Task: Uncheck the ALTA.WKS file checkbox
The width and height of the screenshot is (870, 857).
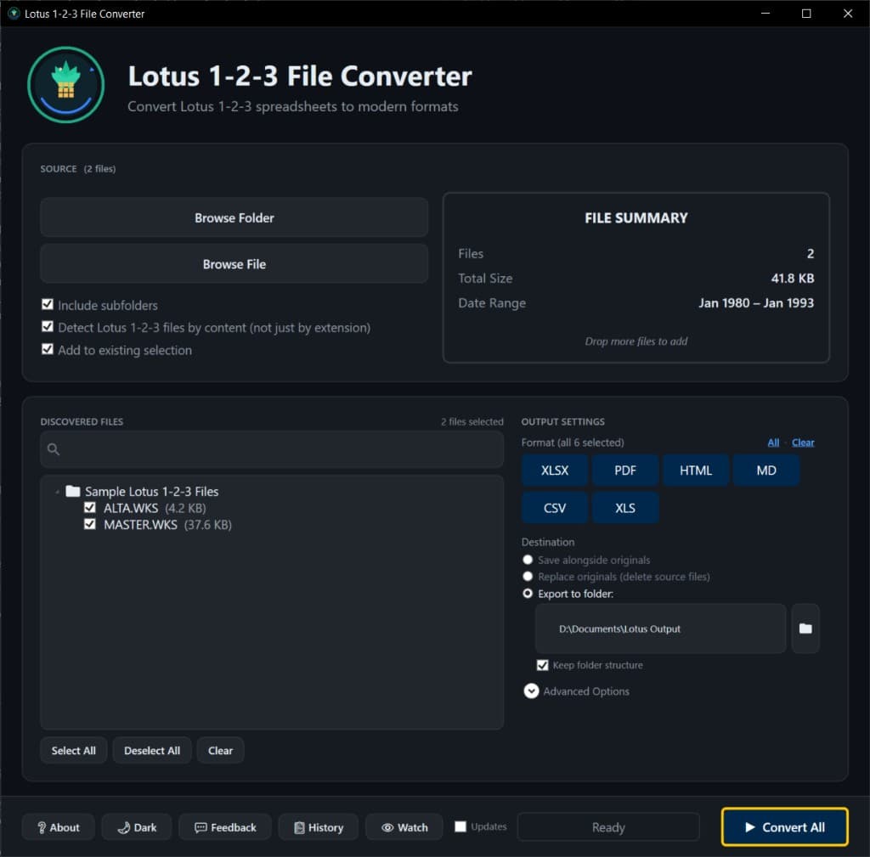Action: (90, 508)
